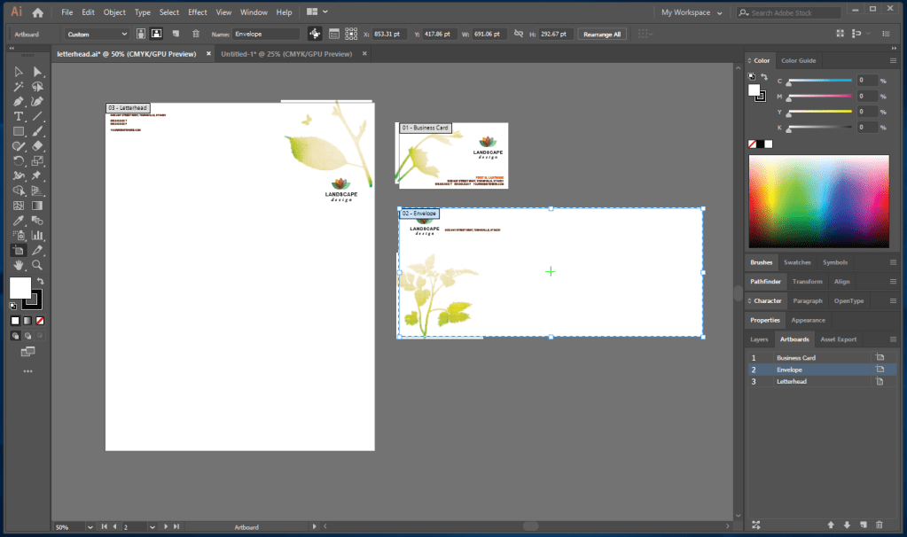
Task: Select the Hand tool
Action: pos(18,265)
